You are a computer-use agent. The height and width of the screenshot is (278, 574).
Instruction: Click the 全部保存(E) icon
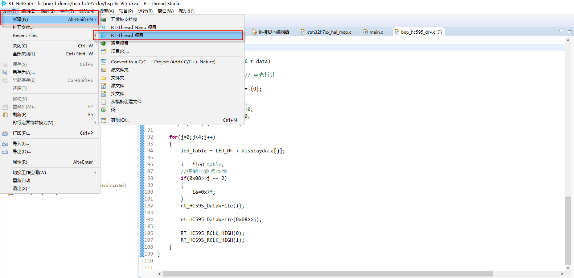tap(5, 80)
